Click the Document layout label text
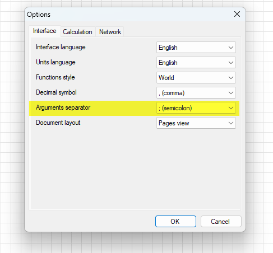The height and width of the screenshot is (253, 273). click(58, 123)
